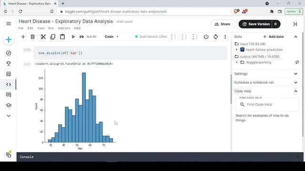Viewport: 305px width, 171px height.
Task: Open the toolbar three-dot more options
Action: click(x=225, y=37)
